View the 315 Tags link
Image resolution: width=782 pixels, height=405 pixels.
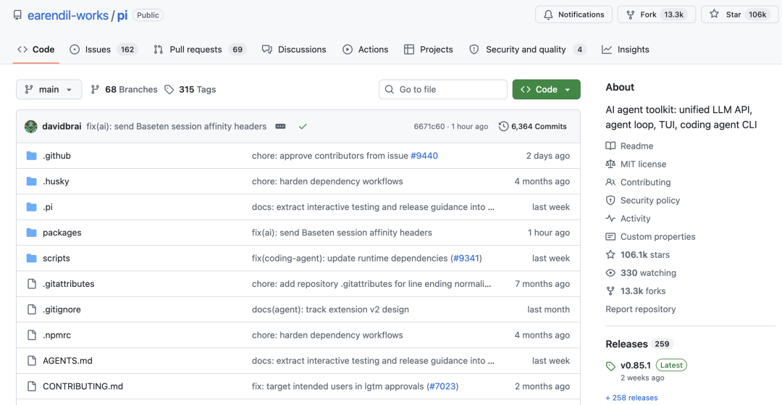[x=190, y=89]
